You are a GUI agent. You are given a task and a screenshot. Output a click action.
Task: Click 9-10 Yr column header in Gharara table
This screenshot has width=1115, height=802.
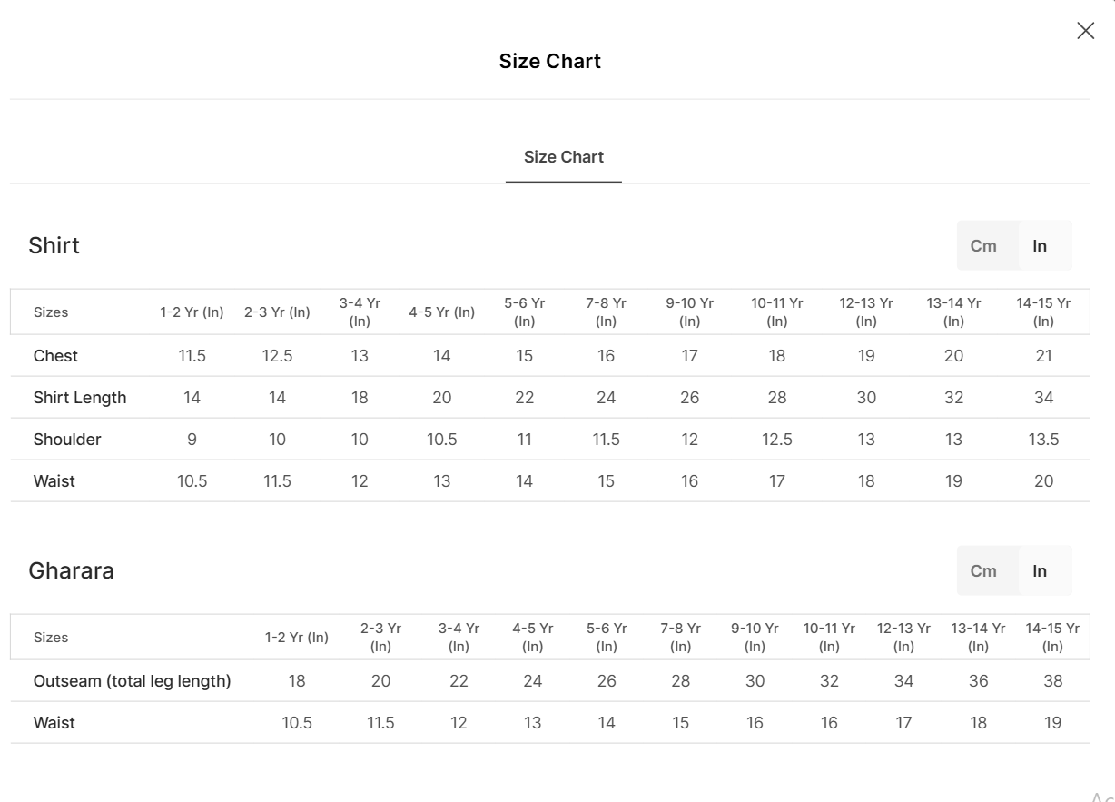pyautogui.click(x=755, y=637)
